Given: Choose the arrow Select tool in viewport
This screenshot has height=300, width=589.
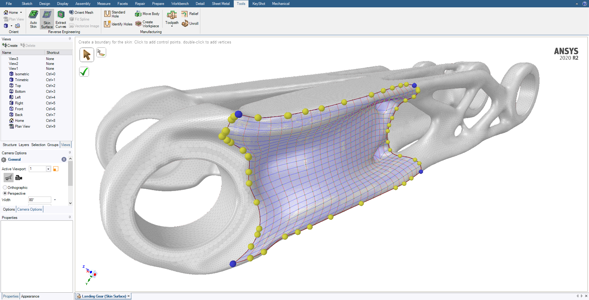Looking at the screenshot, I should 87,55.
